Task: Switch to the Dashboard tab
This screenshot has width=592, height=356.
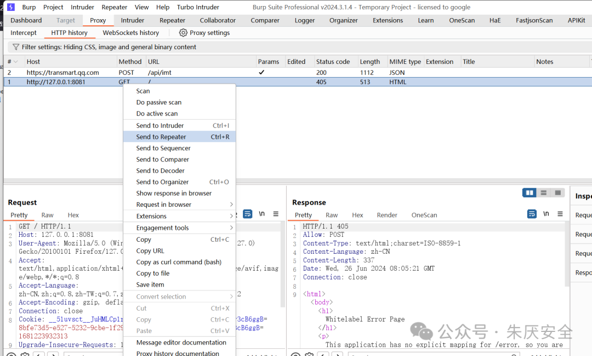Action: point(26,20)
